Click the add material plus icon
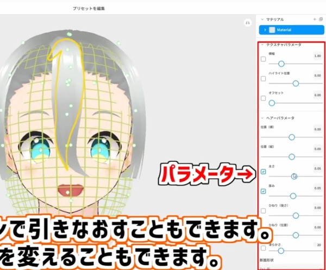This screenshot has width=326, height=270. click(x=315, y=19)
